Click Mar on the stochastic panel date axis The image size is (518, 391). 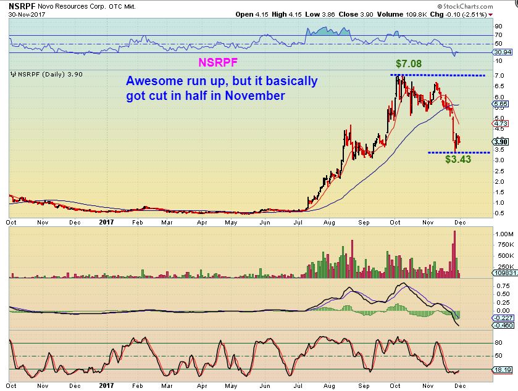click(x=167, y=385)
